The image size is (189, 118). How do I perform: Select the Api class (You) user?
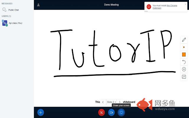coord(15,23)
